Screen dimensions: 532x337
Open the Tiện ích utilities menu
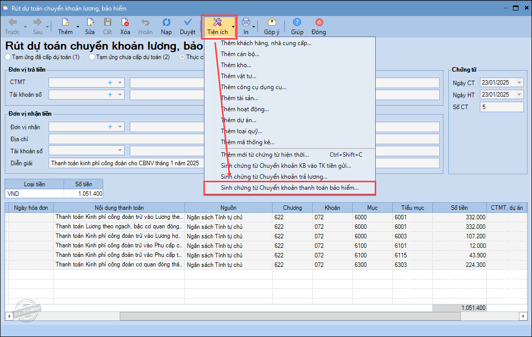217,27
